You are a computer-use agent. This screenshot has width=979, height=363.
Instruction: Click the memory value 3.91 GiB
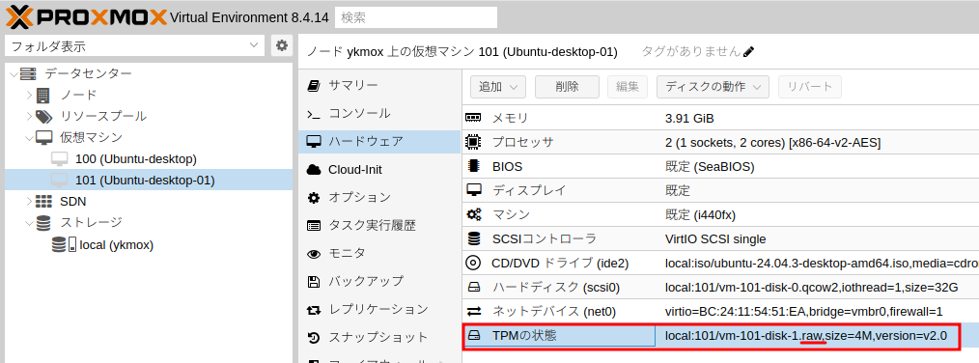coord(689,119)
